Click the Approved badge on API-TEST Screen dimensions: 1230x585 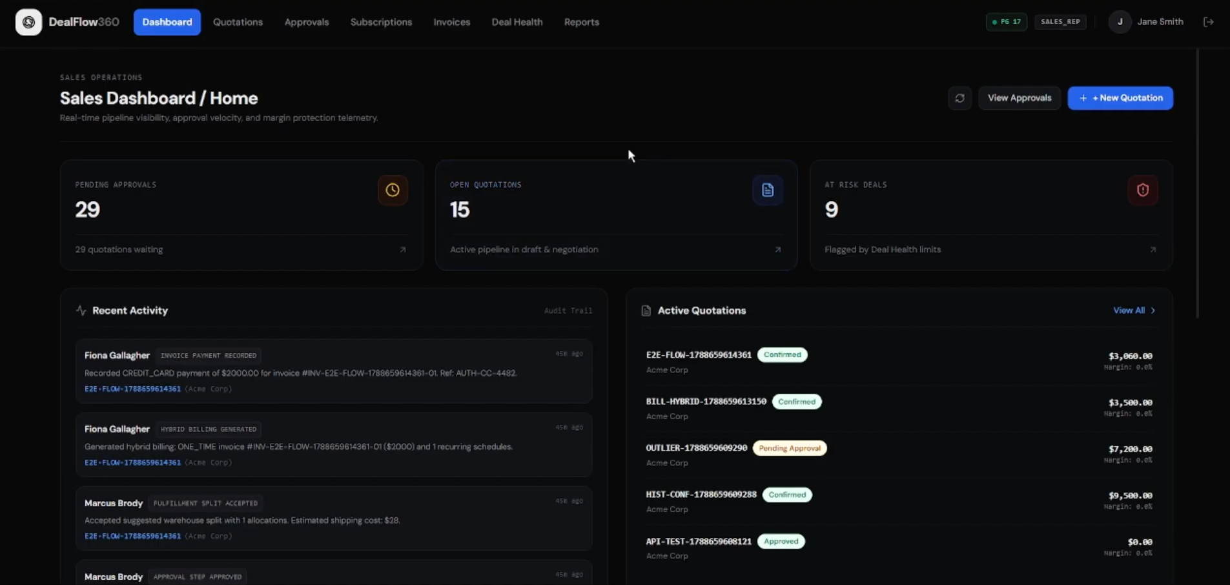coord(781,541)
